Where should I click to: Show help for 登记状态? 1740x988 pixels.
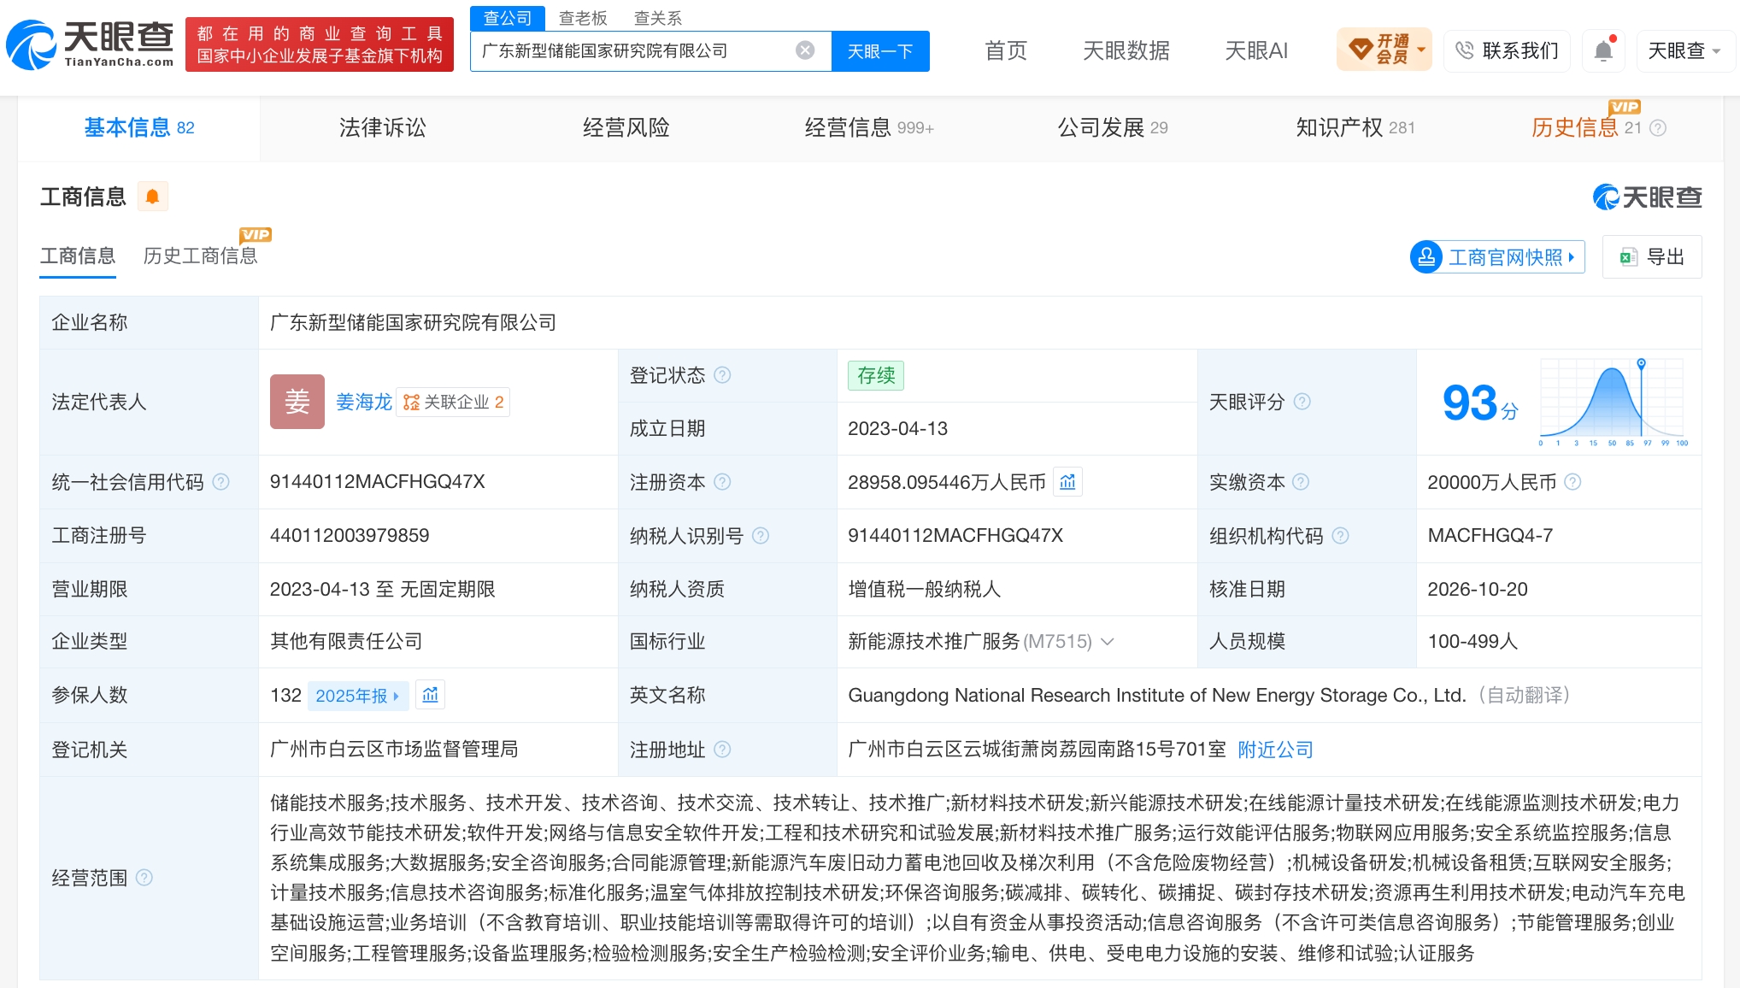click(x=722, y=375)
